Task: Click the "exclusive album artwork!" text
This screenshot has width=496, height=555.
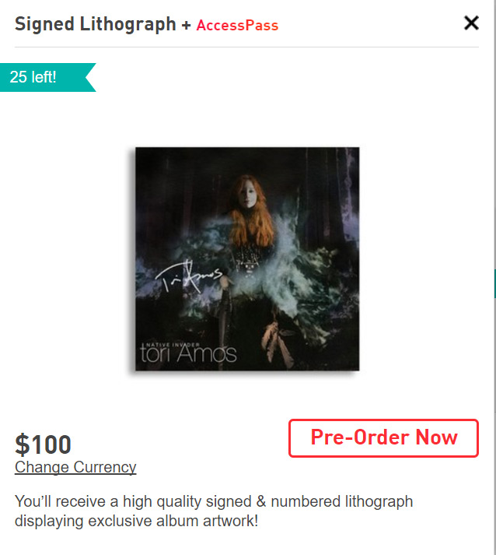Action: pyautogui.click(x=173, y=521)
